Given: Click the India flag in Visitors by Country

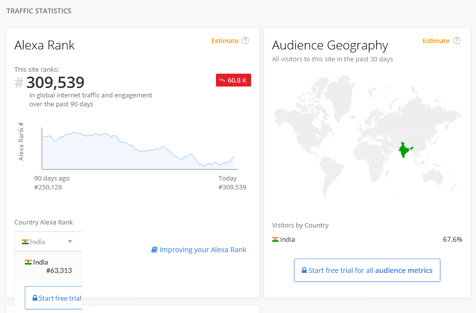Looking at the screenshot, I should click(x=275, y=239).
